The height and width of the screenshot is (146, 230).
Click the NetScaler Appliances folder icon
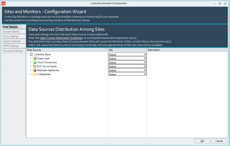coord(35,70)
